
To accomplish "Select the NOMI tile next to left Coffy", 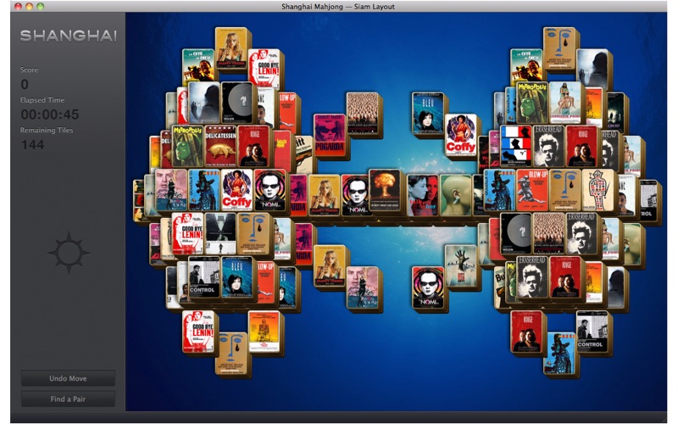I will [270, 190].
